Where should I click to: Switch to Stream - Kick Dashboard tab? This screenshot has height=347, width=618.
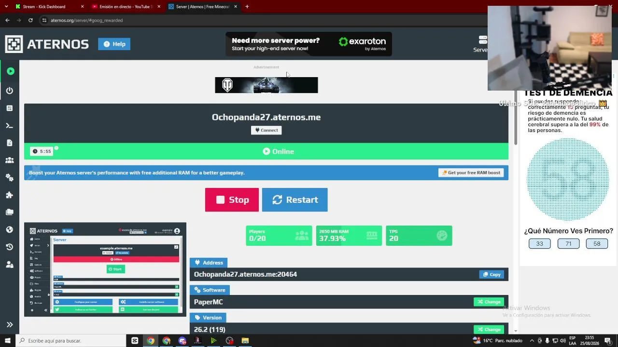click(44, 7)
